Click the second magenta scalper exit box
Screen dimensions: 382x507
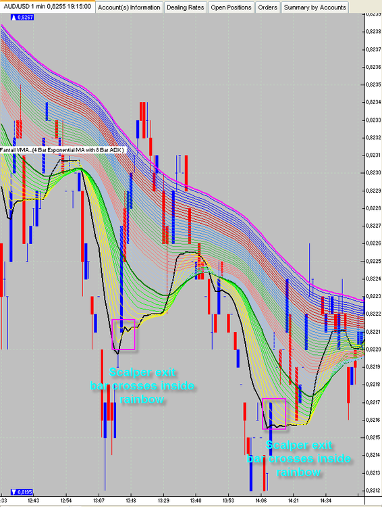274,414
